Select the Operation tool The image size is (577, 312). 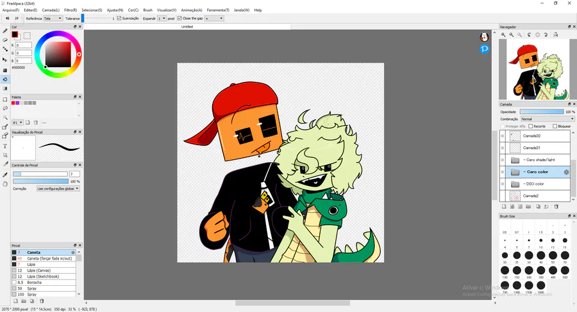pos(5,155)
